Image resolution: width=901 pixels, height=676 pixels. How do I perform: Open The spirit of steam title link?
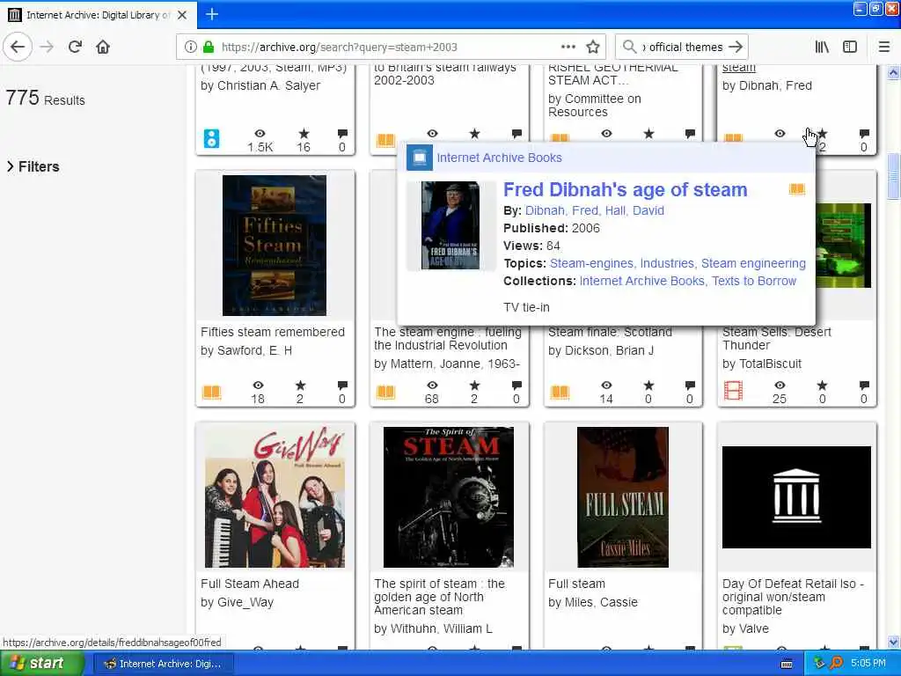click(x=439, y=597)
